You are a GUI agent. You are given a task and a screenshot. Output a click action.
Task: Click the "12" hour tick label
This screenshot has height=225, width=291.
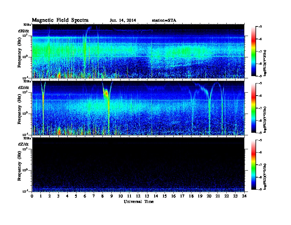coord(138,196)
